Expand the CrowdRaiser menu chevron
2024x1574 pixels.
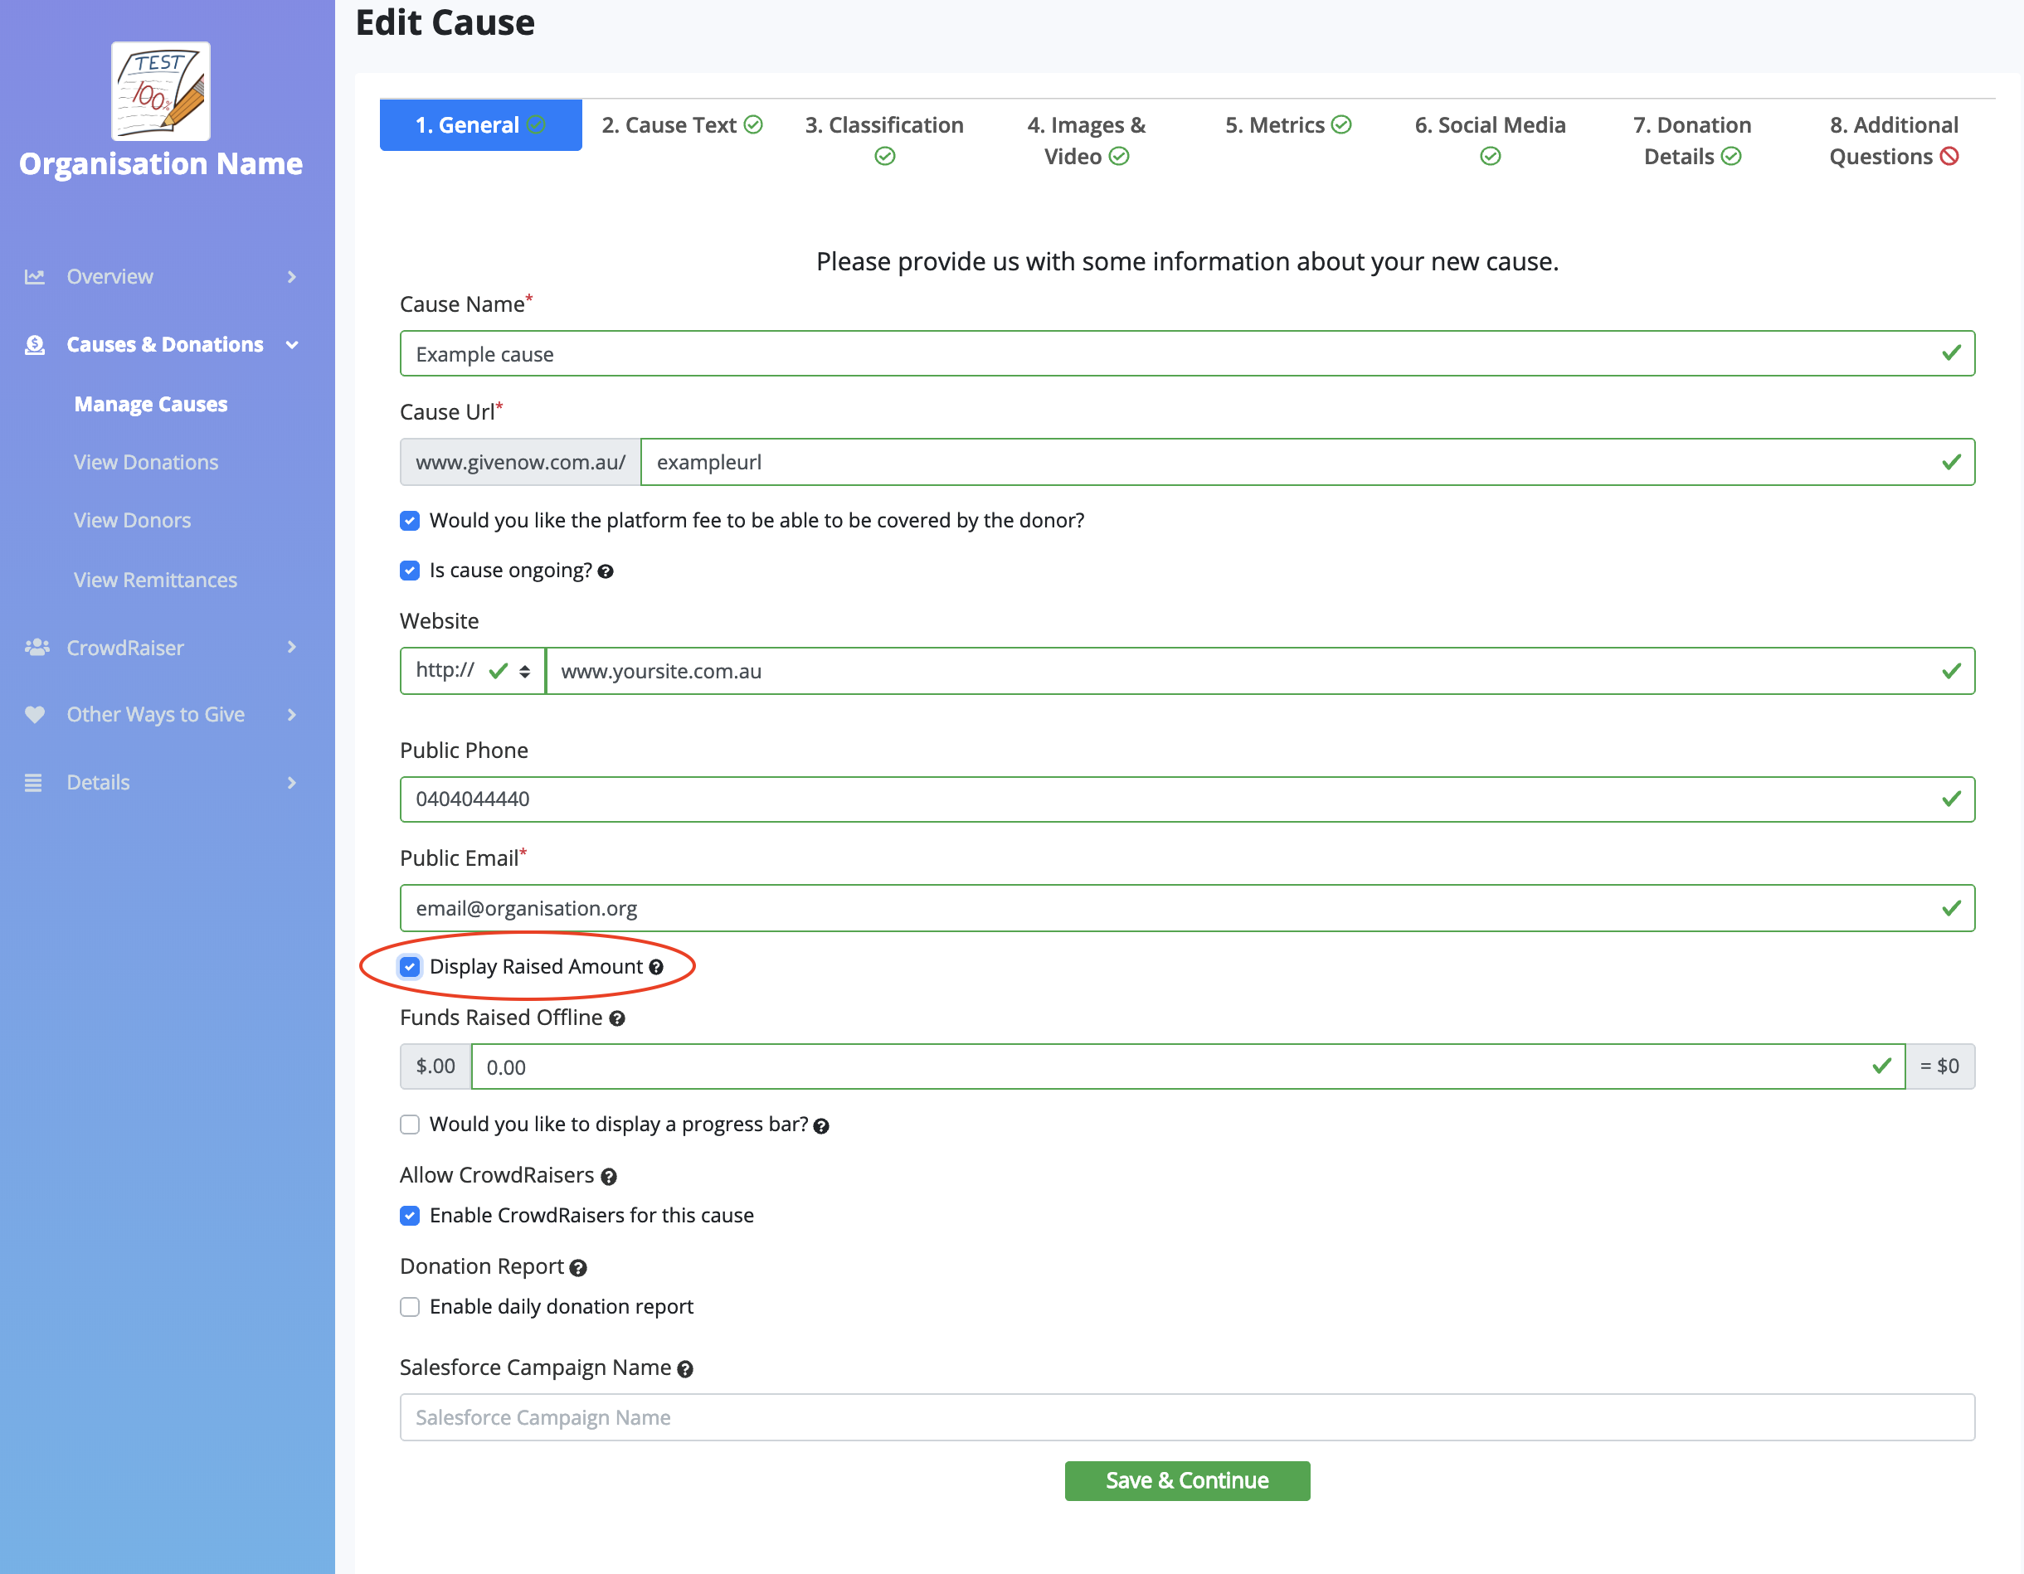(292, 648)
